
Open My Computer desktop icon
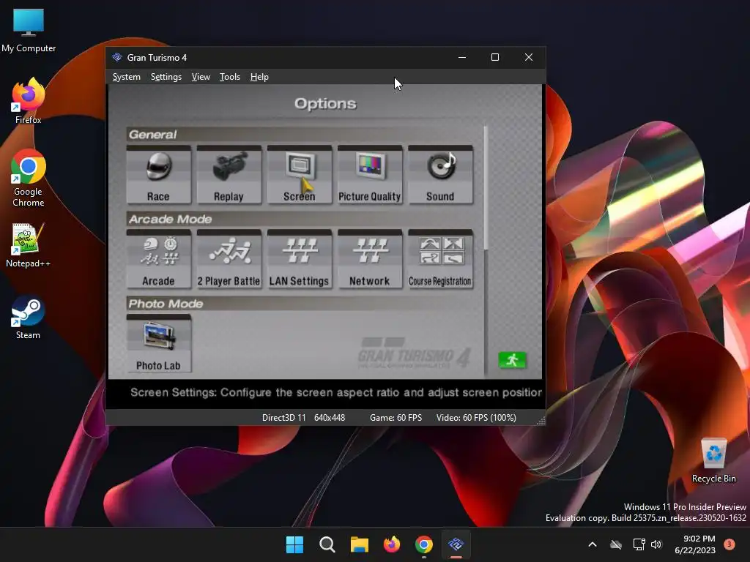point(29,31)
